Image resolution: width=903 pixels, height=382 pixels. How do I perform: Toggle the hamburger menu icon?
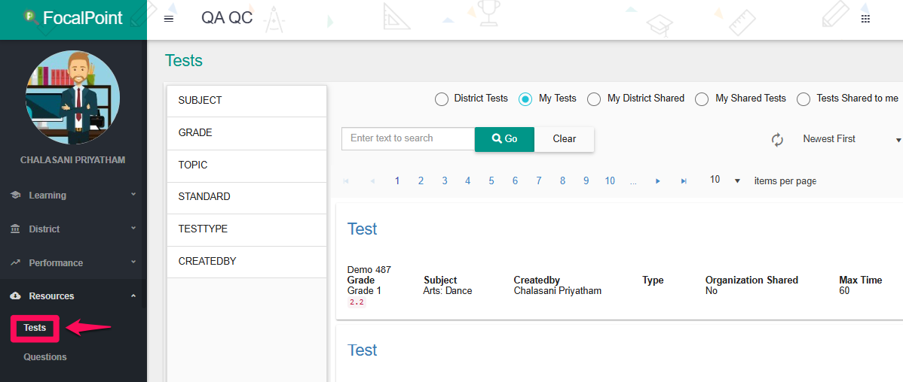click(x=169, y=18)
